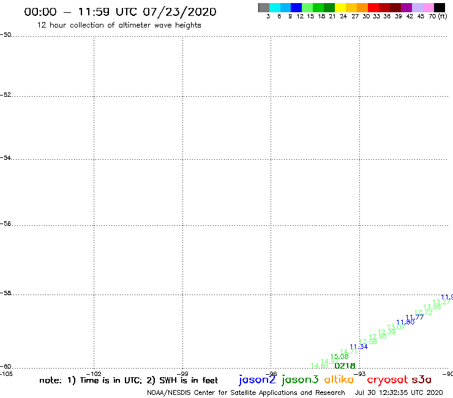Click the black legend color block
Image resolution: width=453 pixels, height=398 pixels.
440,7
